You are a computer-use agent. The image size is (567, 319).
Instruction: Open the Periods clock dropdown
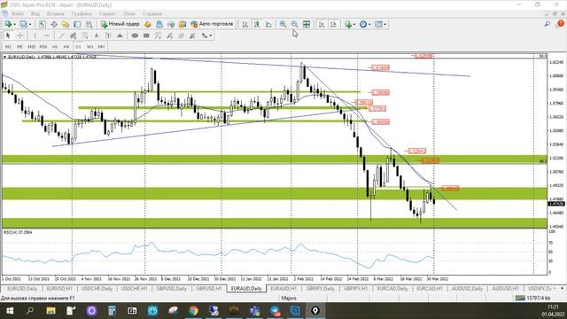tap(364, 24)
